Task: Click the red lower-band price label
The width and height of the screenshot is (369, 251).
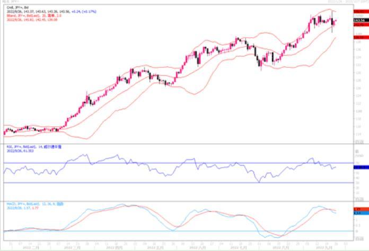Action: (x=361, y=38)
